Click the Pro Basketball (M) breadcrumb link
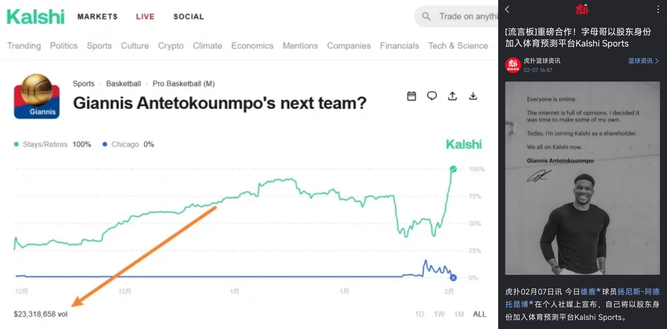The width and height of the screenshot is (667, 329). [x=183, y=84]
